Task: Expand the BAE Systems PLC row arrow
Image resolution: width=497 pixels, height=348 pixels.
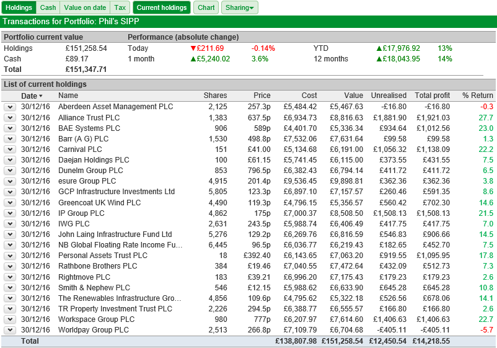Action: [x=10, y=128]
